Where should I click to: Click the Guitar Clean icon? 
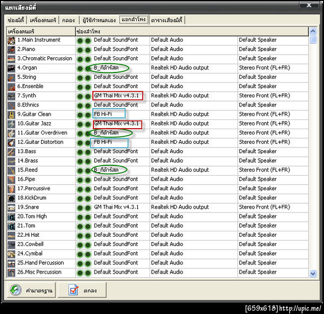(x=11, y=115)
